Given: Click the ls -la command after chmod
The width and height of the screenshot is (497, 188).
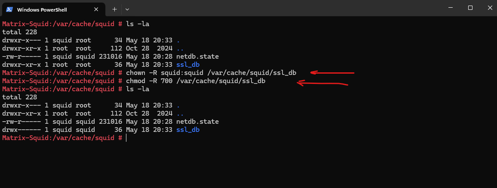Looking at the screenshot, I should 137,90.
